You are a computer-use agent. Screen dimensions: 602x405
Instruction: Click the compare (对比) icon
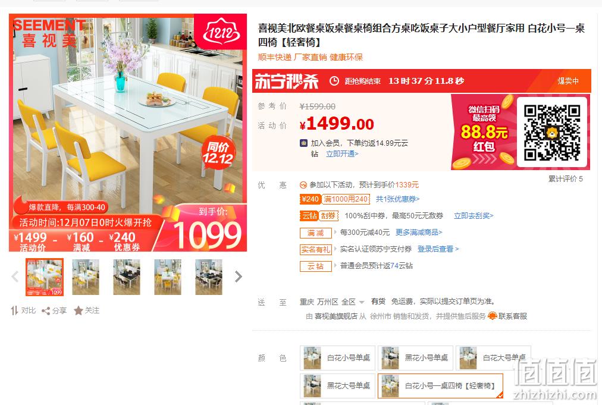[15, 310]
